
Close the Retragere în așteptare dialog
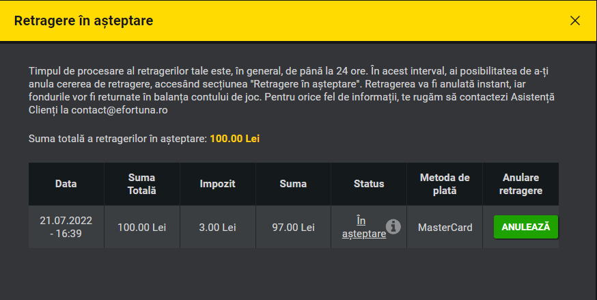pos(574,21)
